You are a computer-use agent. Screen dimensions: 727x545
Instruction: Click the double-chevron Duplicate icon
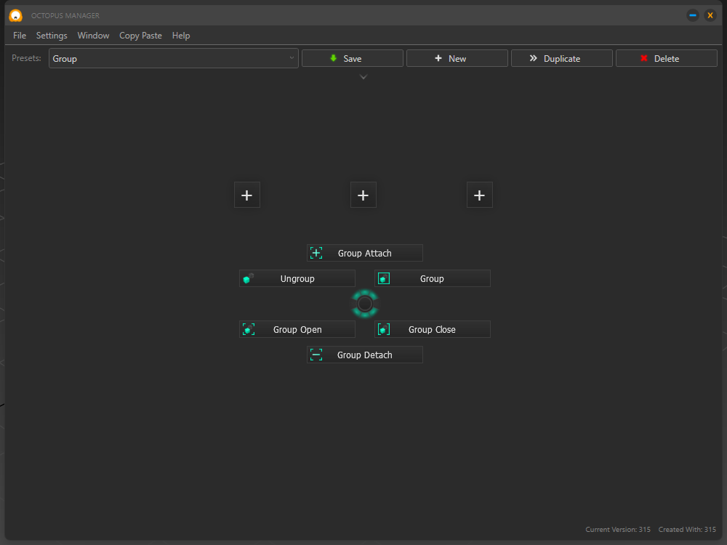(533, 58)
